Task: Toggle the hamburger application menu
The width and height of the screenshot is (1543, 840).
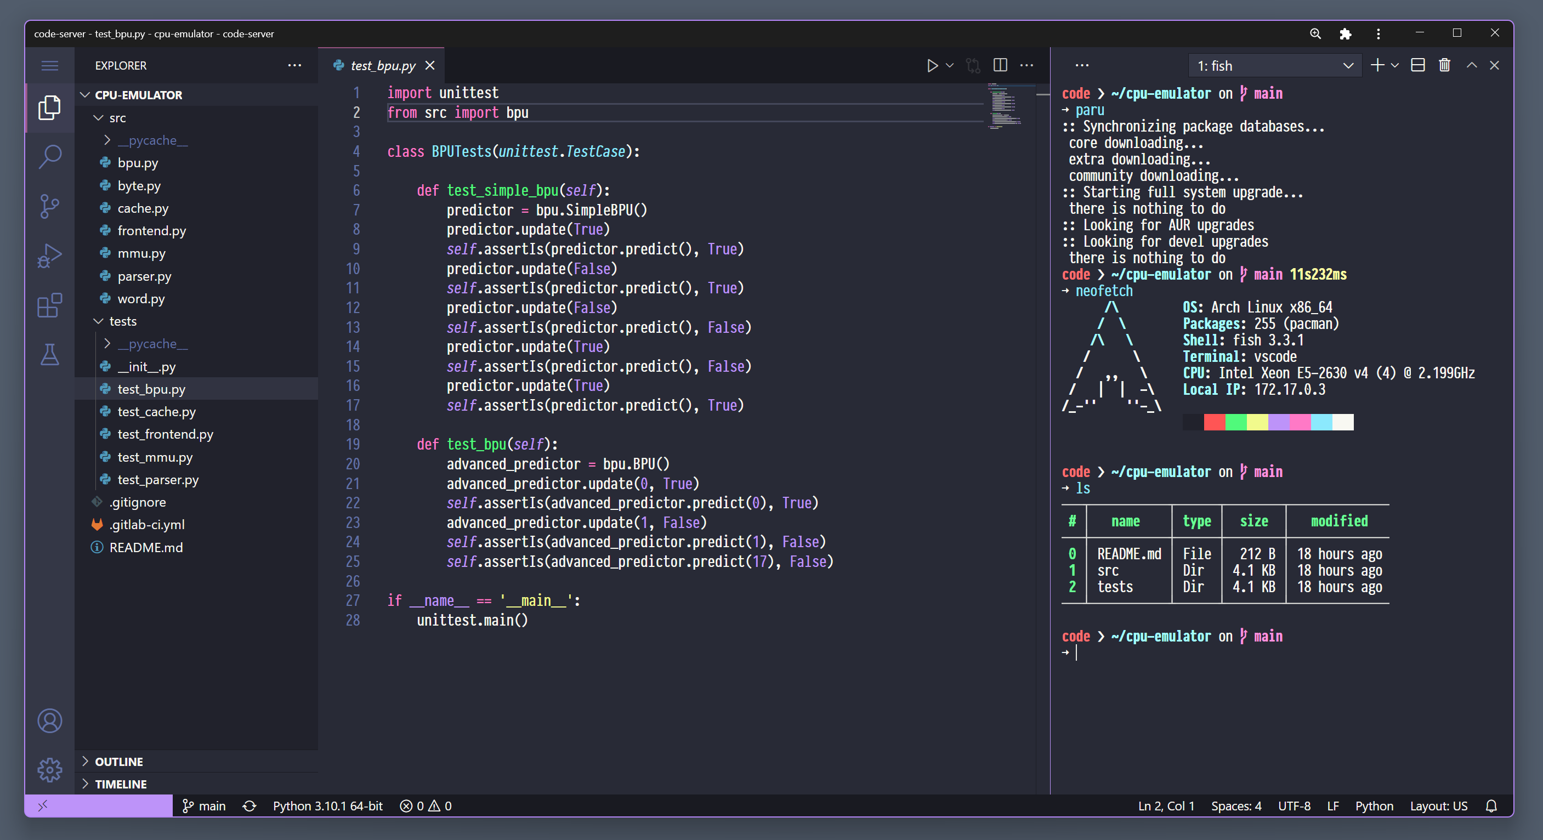Action: (x=50, y=65)
